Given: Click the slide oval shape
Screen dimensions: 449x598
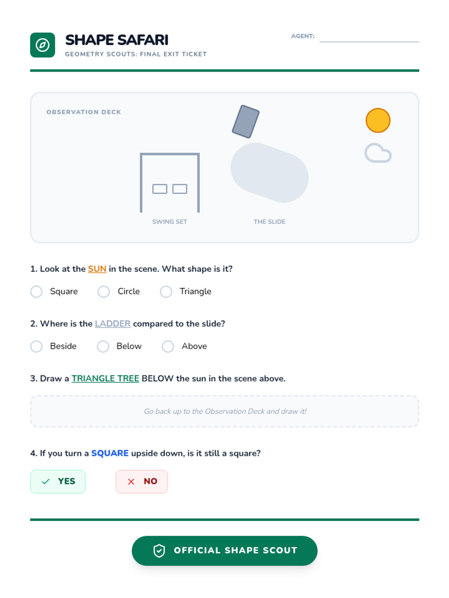Looking at the screenshot, I should pos(269,173).
